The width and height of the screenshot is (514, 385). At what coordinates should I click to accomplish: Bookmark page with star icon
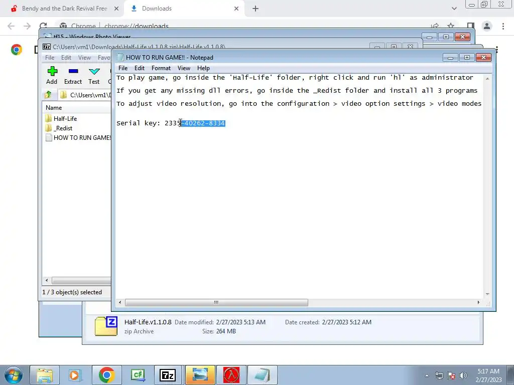pos(451,26)
